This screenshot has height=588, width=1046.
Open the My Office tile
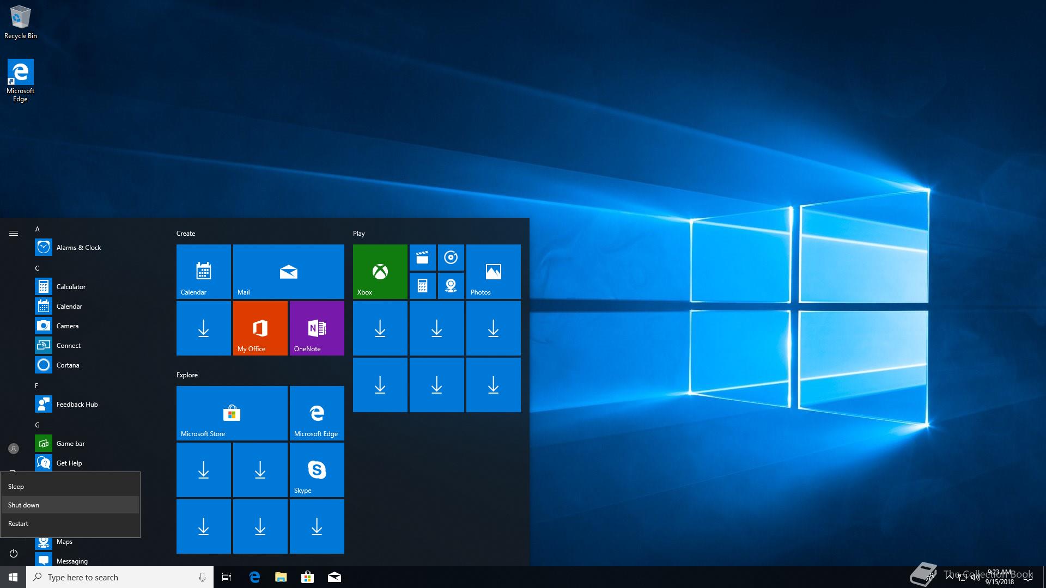[260, 328]
